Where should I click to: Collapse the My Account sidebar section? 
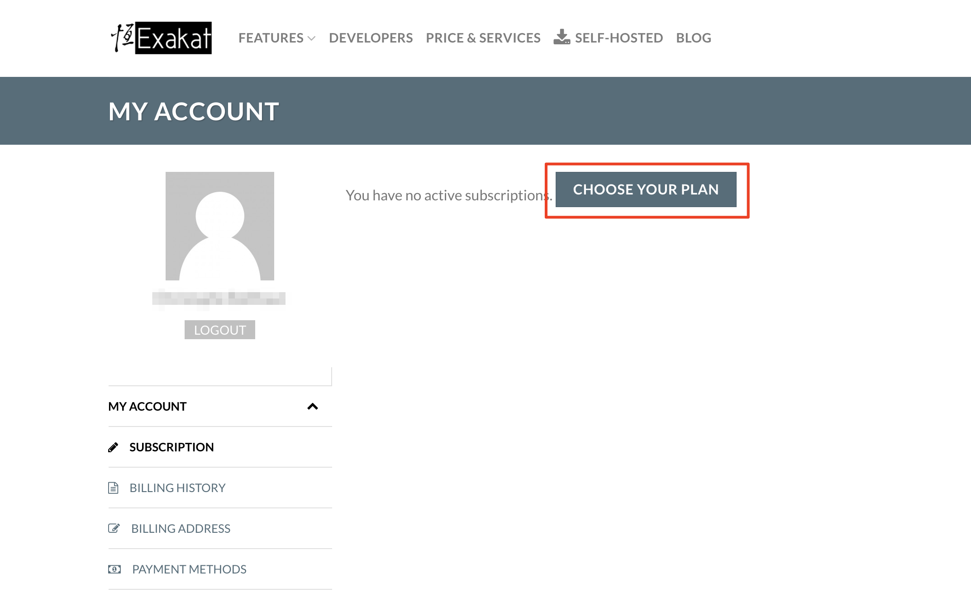[x=312, y=407]
